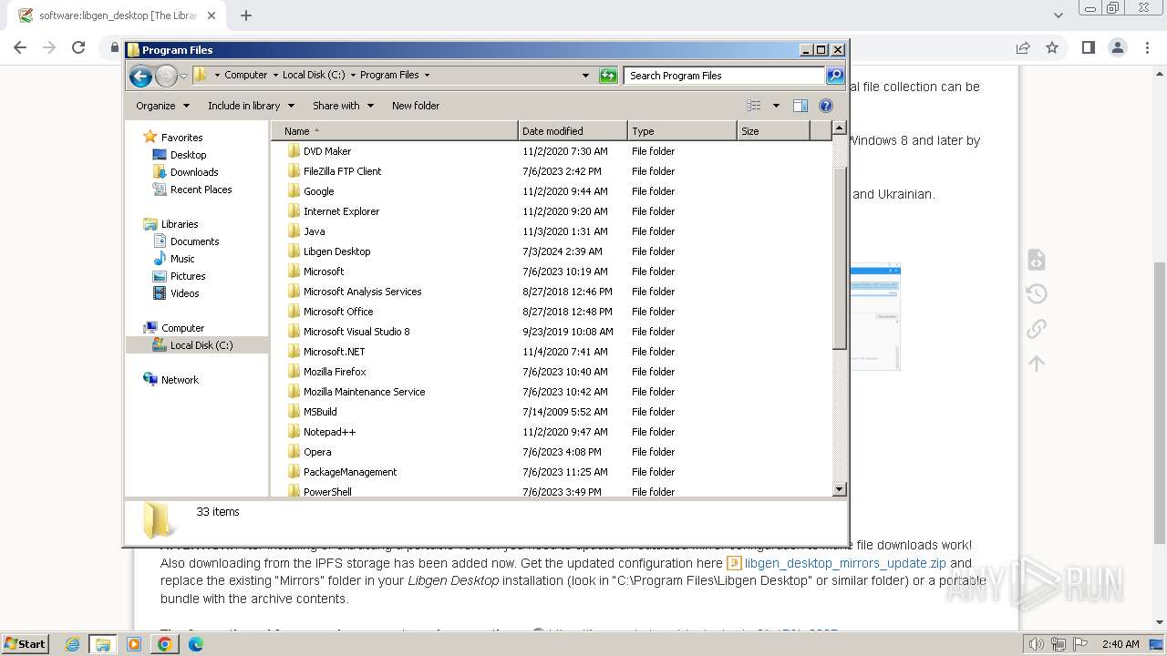The height and width of the screenshot is (656, 1167).
Task: Select the FileZilla FTP Client folder icon
Action: tap(294, 171)
